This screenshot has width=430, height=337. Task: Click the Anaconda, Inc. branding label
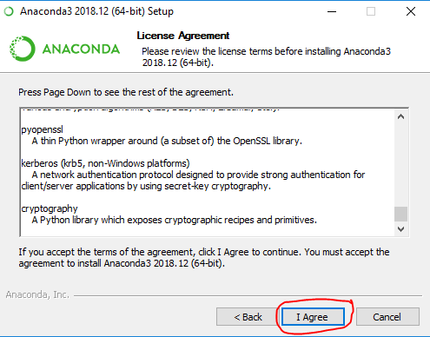pyautogui.click(x=37, y=294)
